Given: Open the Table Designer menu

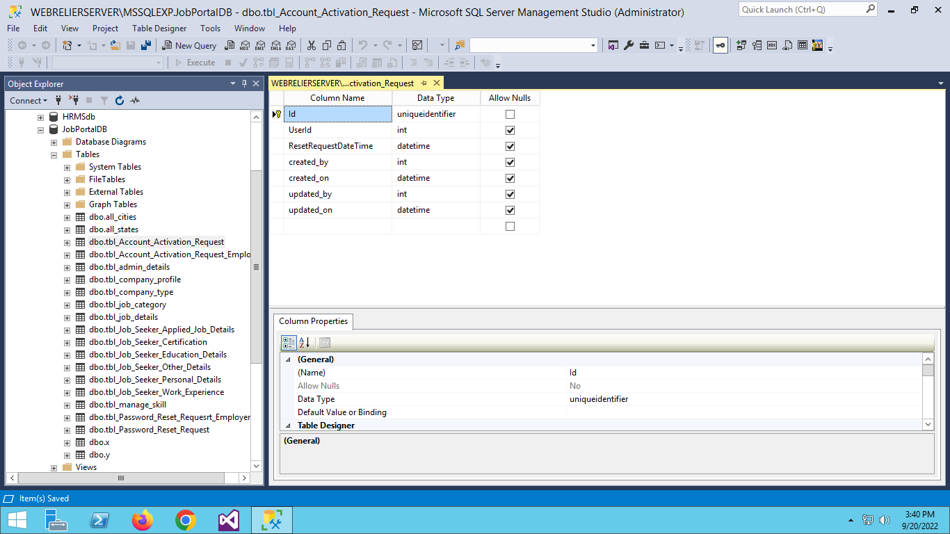Looking at the screenshot, I should [x=159, y=29].
